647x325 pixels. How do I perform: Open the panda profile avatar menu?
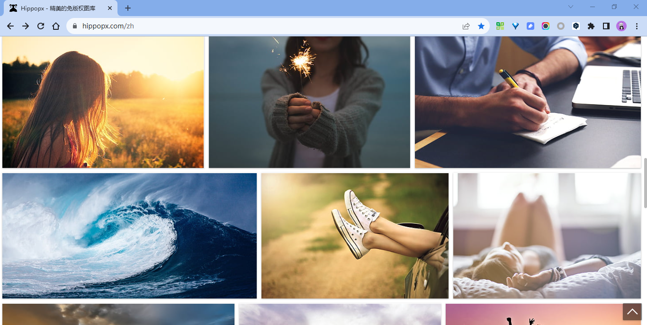click(621, 26)
